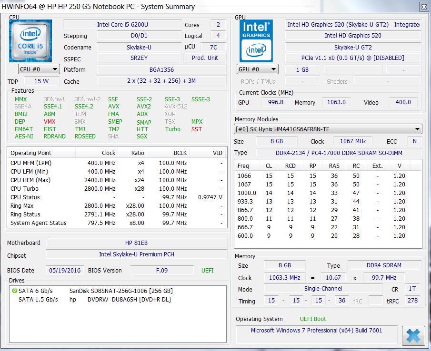Screen dimensions: 431x351
Task: Open the GPU #0 selector dropdown
Action: point(257,69)
